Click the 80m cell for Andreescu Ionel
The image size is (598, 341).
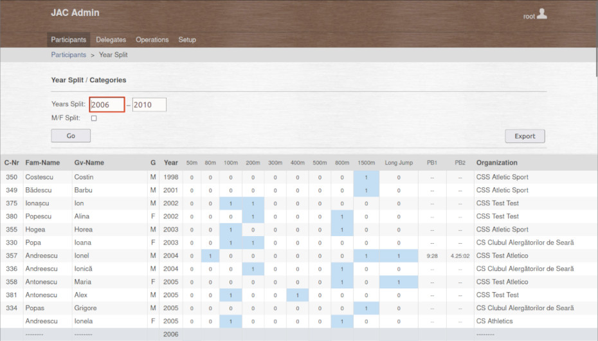pyautogui.click(x=210, y=255)
